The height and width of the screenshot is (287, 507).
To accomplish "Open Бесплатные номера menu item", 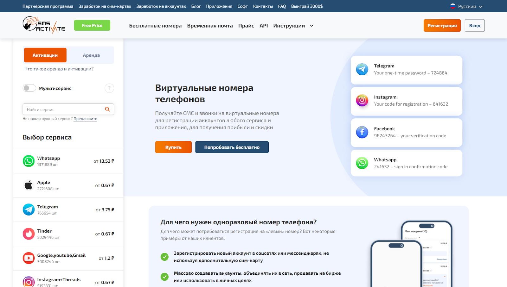I will (155, 26).
